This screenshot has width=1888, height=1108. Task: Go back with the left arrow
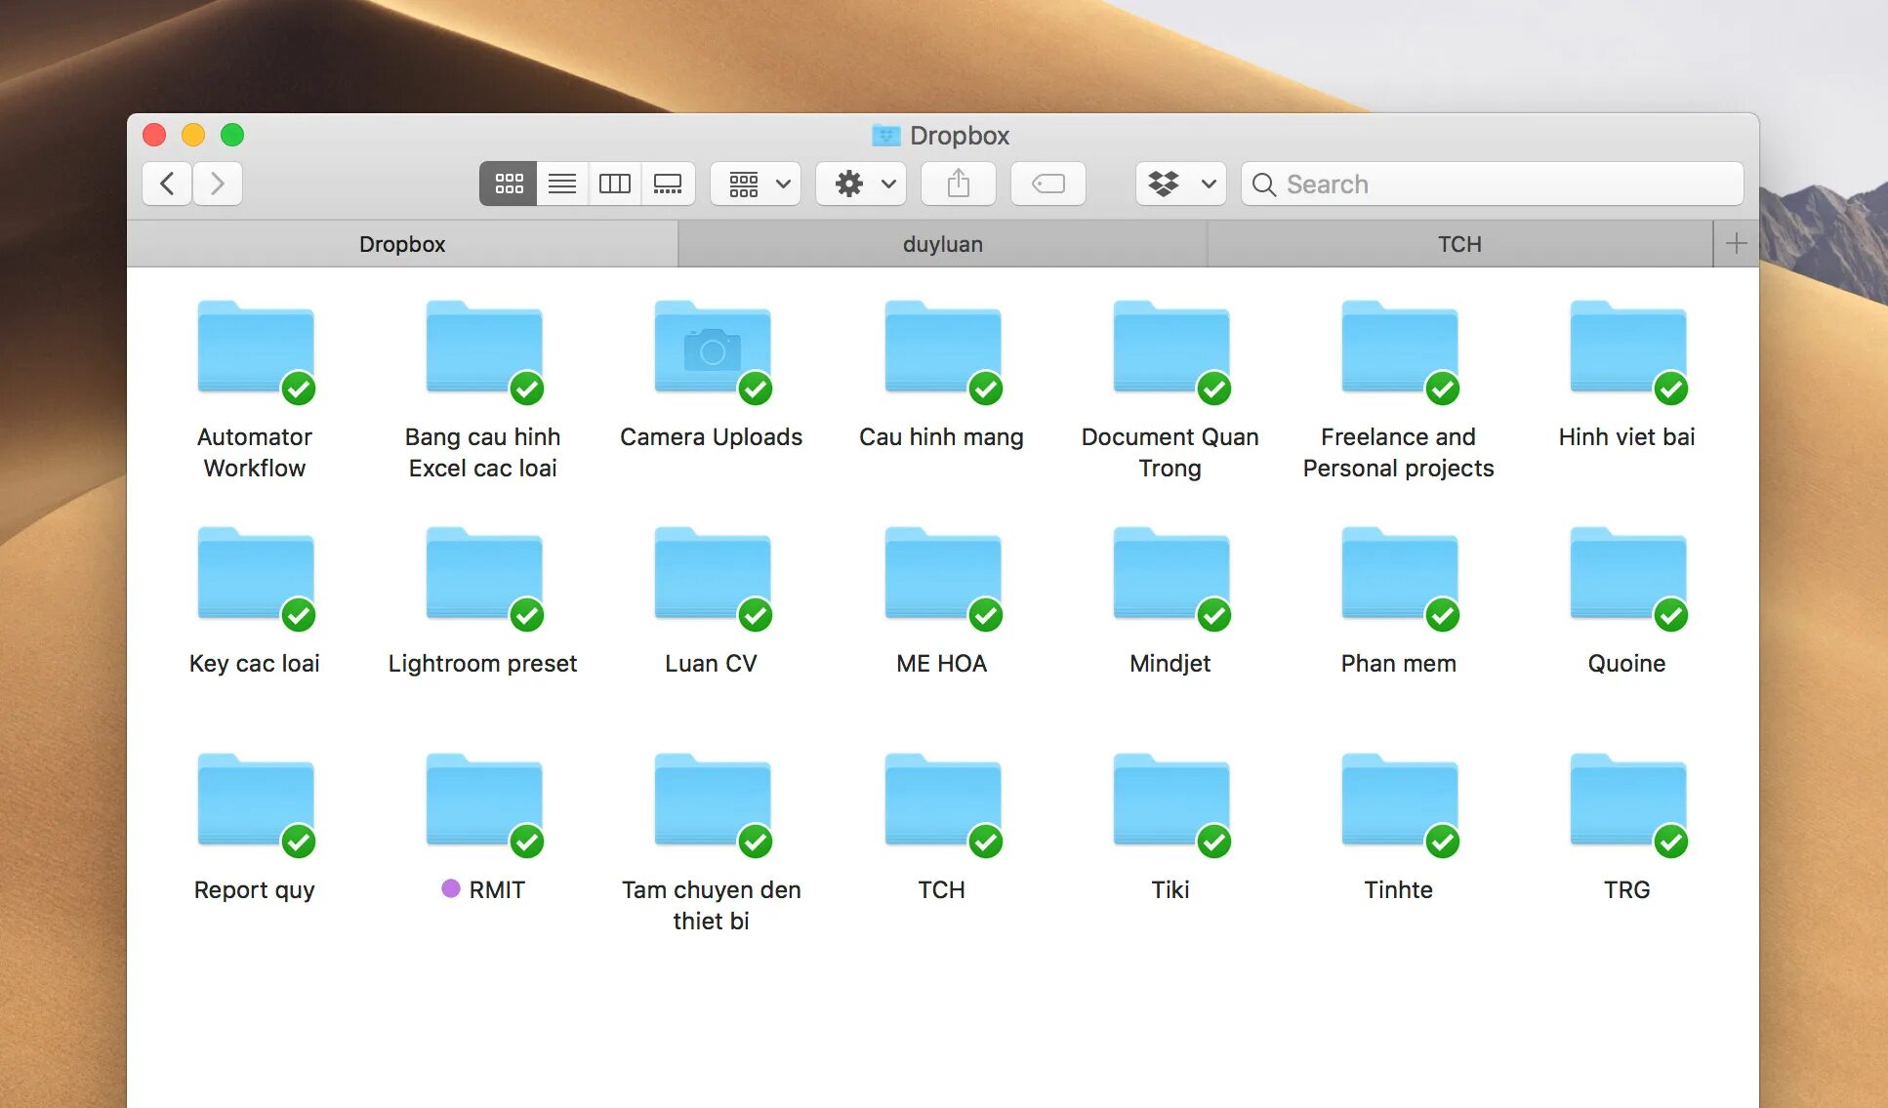click(x=168, y=184)
